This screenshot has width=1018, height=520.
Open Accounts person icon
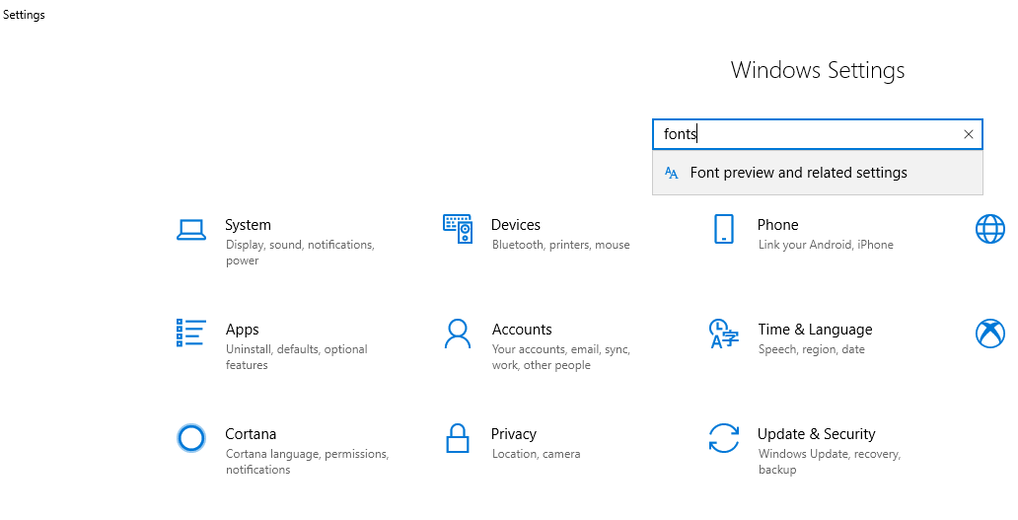pos(458,334)
